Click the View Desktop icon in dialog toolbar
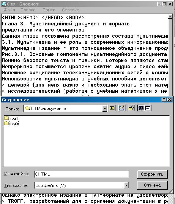175x204 pixels. tap(122, 108)
